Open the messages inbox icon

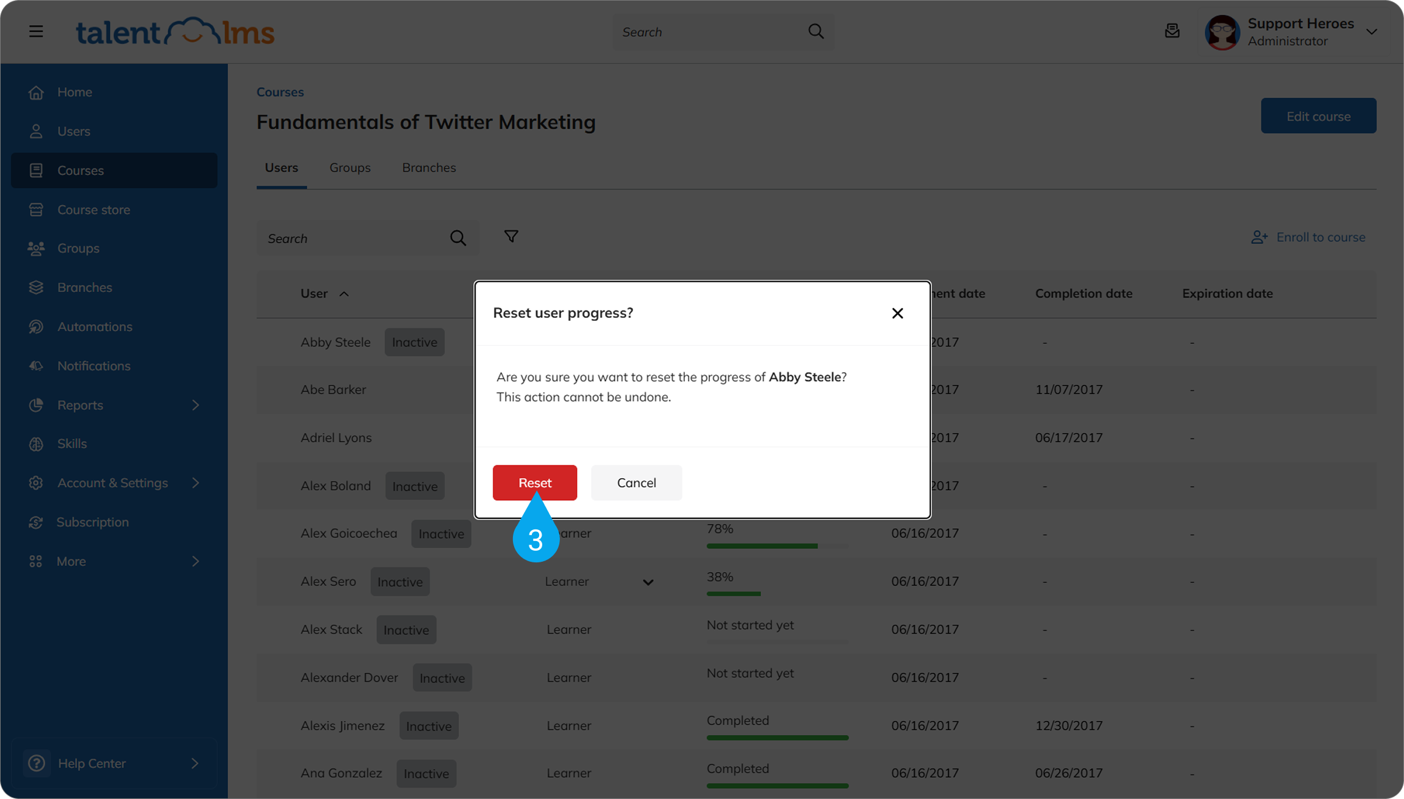pyautogui.click(x=1172, y=30)
